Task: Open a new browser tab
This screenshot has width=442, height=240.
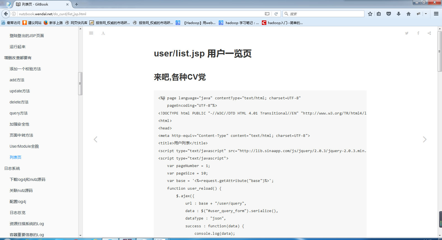Action: tap(77, 4)
